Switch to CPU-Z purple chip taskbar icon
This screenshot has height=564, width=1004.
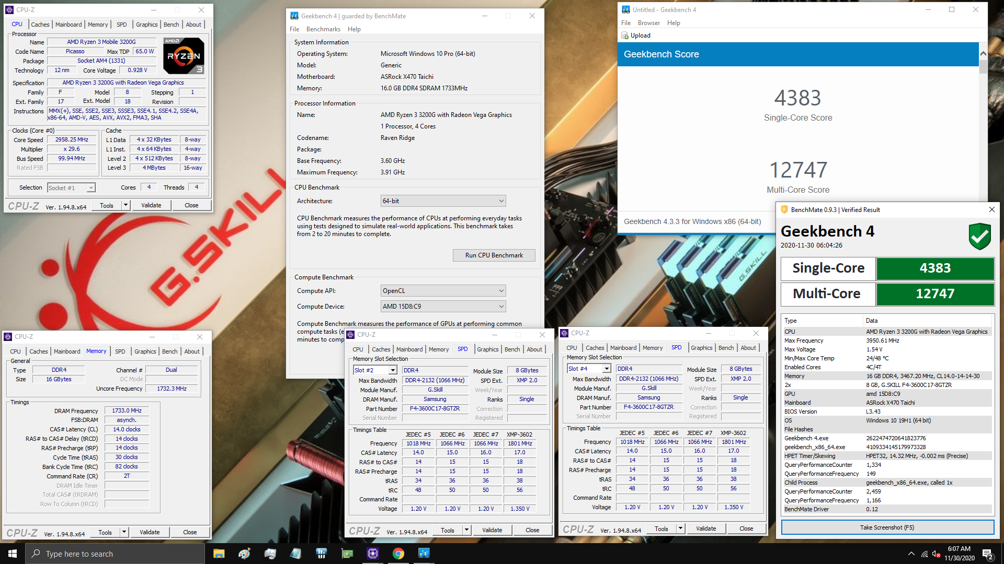[373, 554]
